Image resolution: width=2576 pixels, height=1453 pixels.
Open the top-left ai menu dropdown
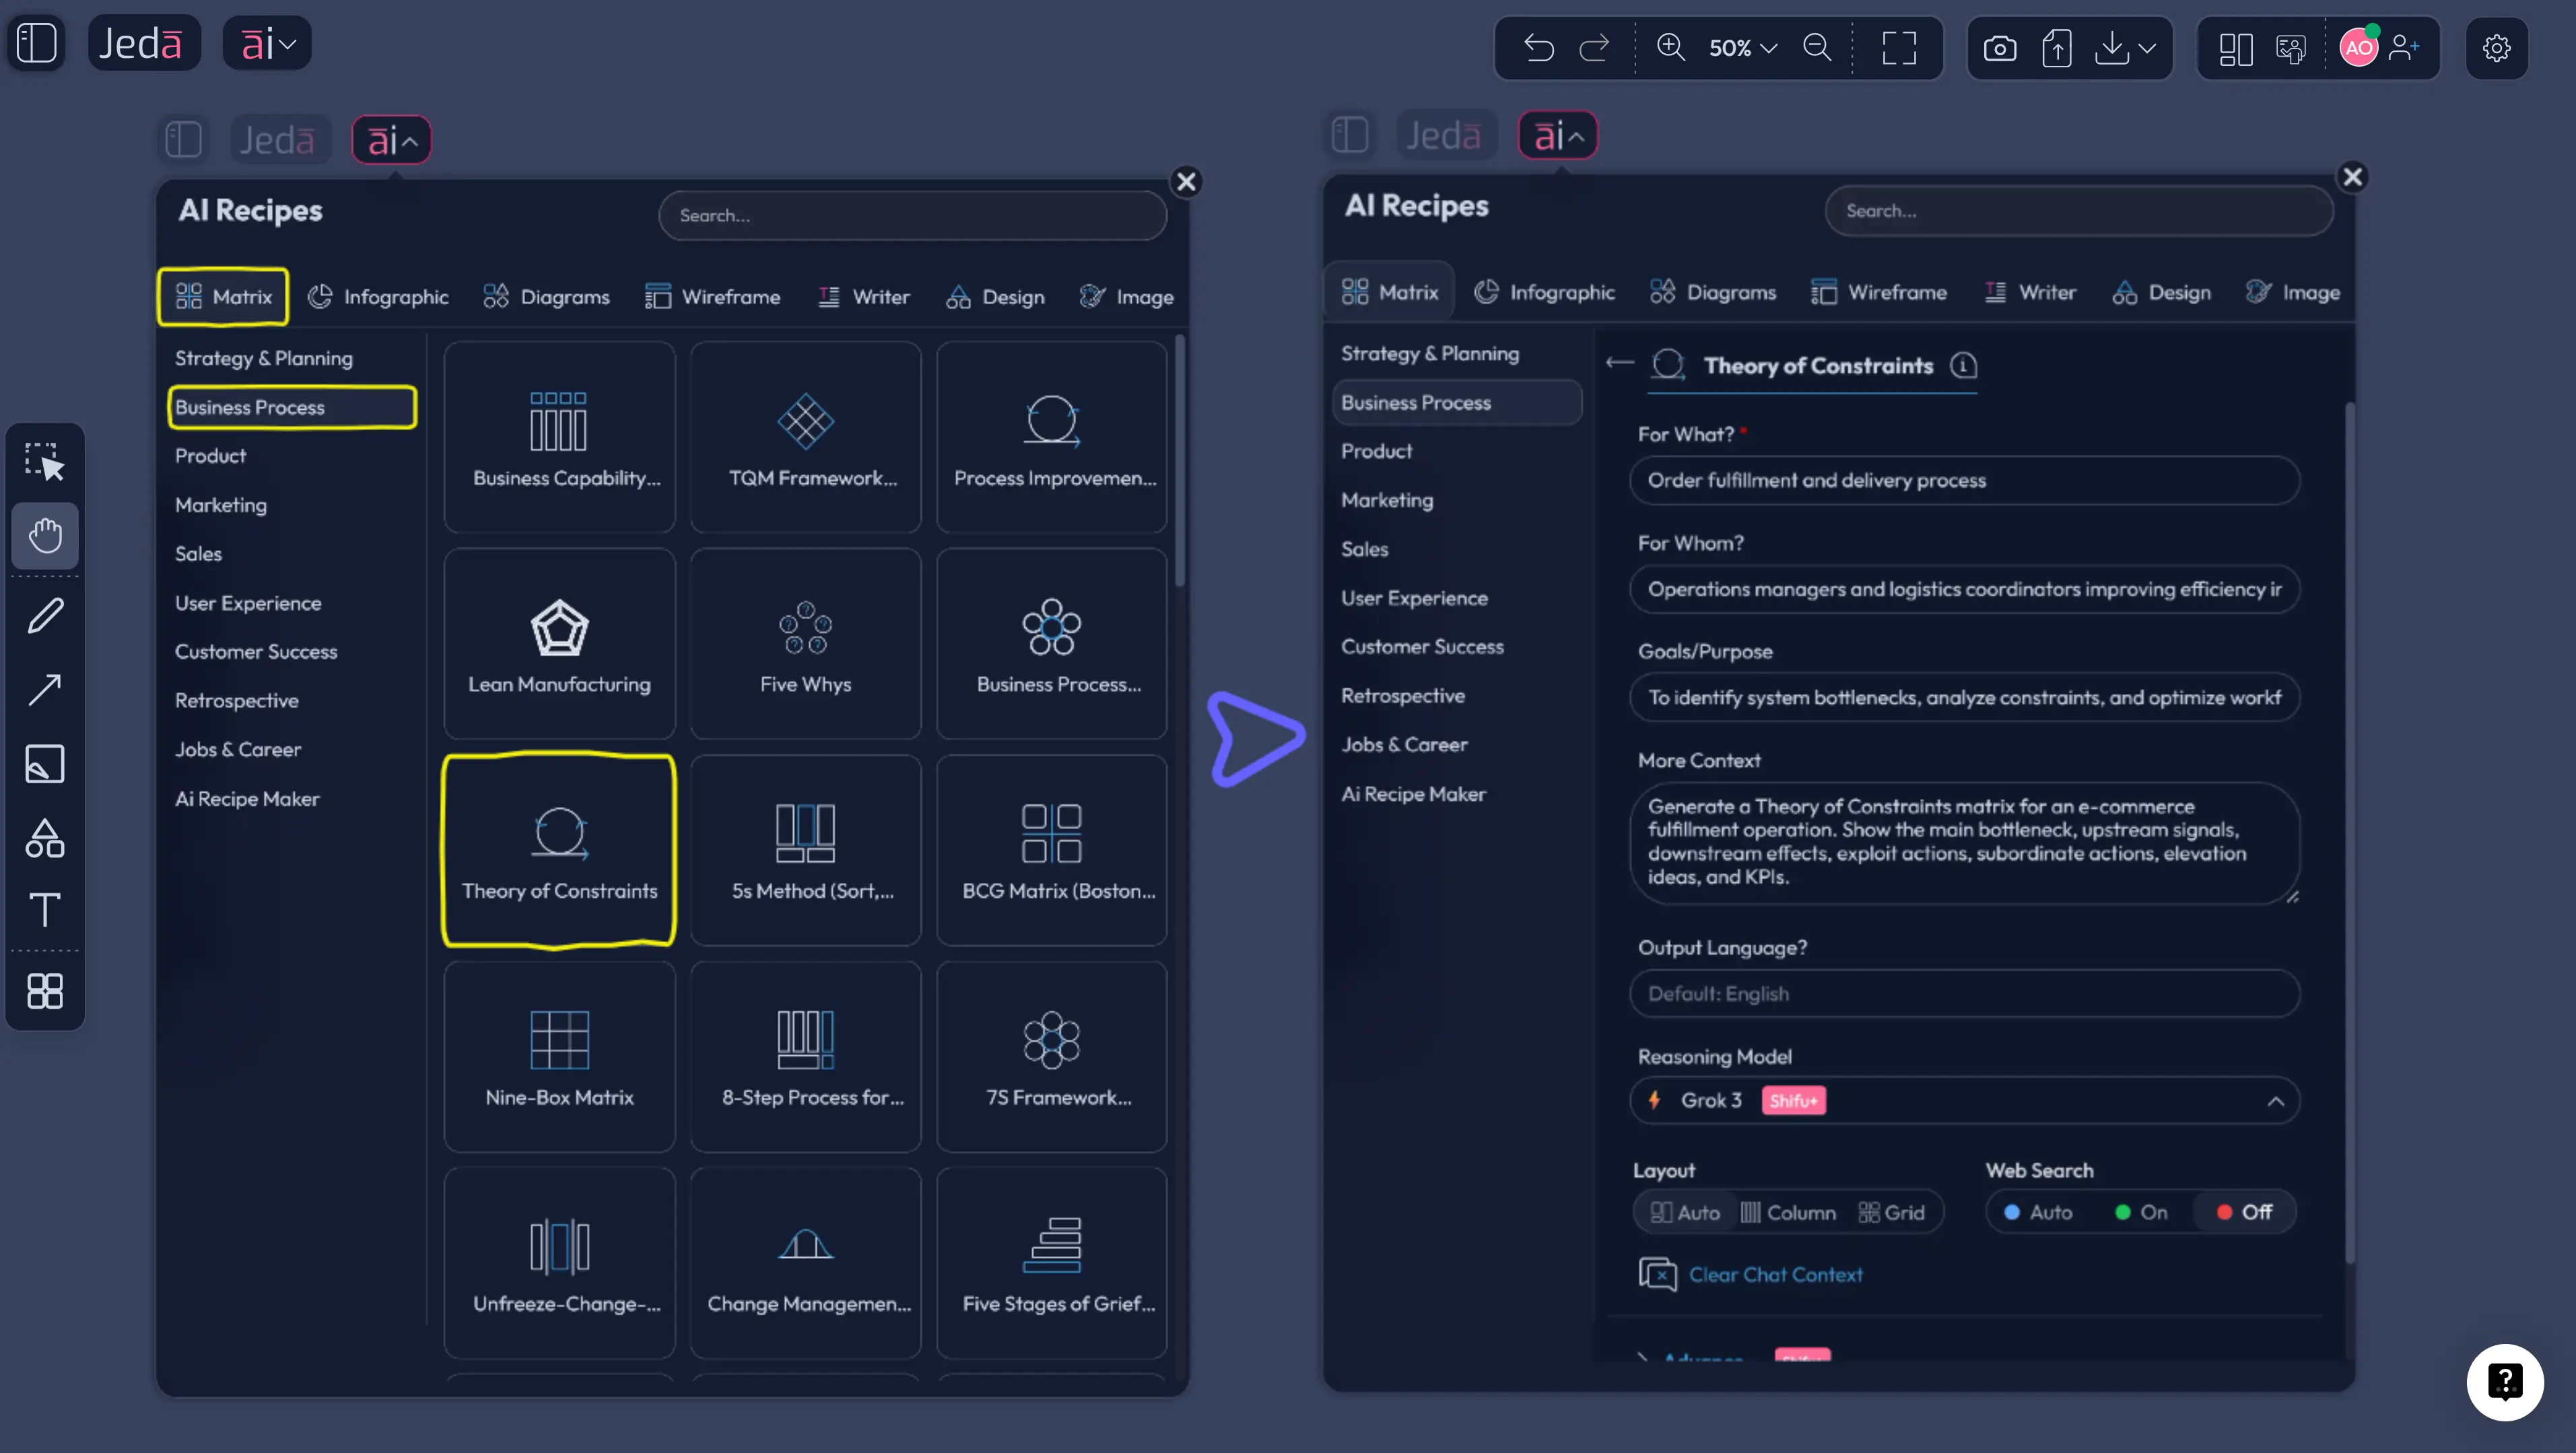point(267,44)
